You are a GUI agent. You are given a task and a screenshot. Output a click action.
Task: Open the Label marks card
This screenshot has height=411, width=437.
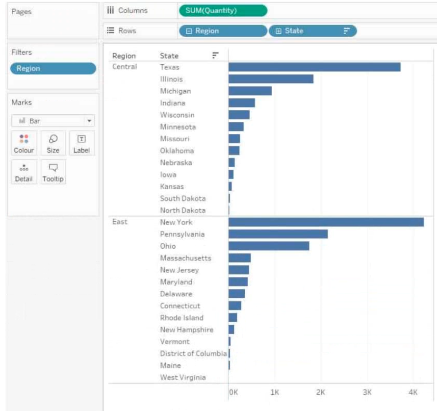(81, 143)
